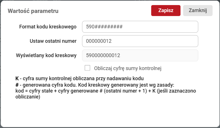Close the dialog using Zamknij

pyautogui.click(x=198, y=11)
